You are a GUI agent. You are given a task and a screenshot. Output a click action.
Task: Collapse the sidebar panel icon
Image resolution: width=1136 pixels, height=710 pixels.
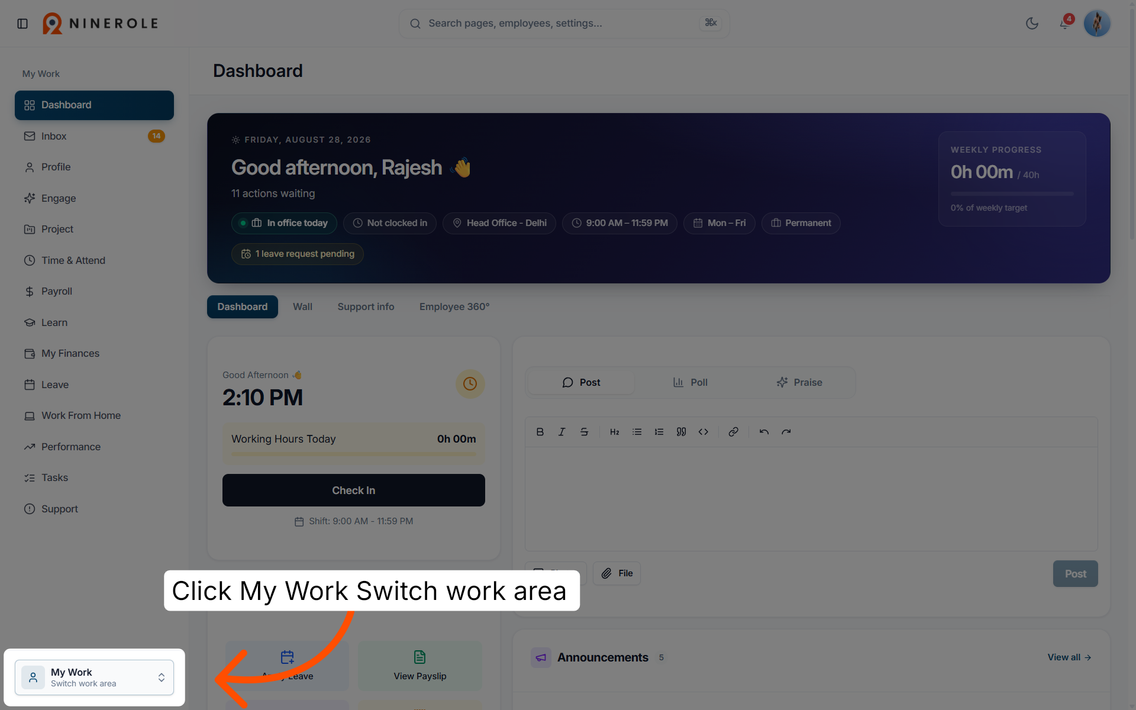(x=22, y=24)
